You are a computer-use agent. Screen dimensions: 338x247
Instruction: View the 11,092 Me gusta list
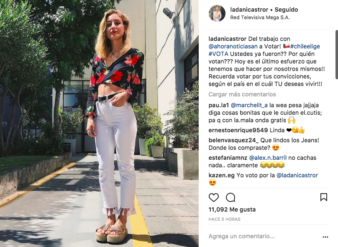(x=232, y=209)
